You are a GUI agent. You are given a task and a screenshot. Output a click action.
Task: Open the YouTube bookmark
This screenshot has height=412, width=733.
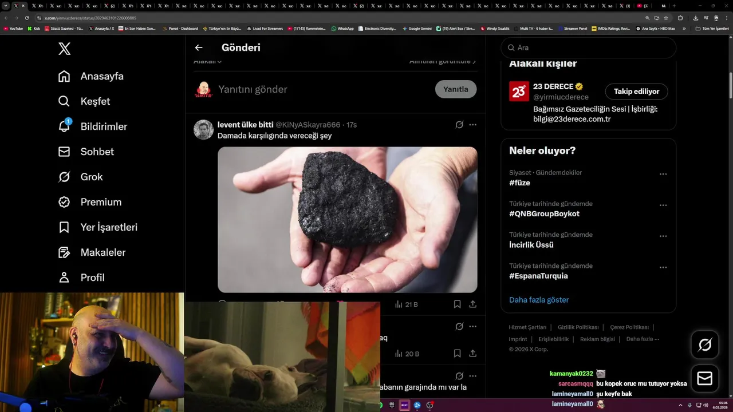click(13, 28)
